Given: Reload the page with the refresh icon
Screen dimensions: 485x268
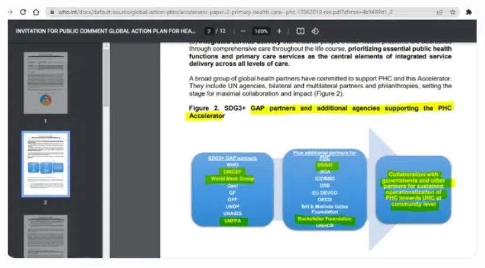Looking at the screenshot, I should pos(23,12).
